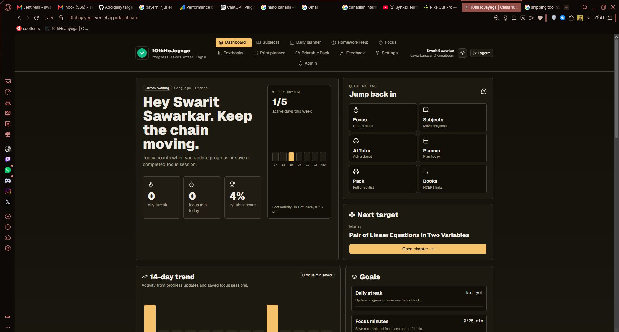This screenshot has height=332, width=619.
Task: Open the coolfonts bookmark
Action: point(28,29)
